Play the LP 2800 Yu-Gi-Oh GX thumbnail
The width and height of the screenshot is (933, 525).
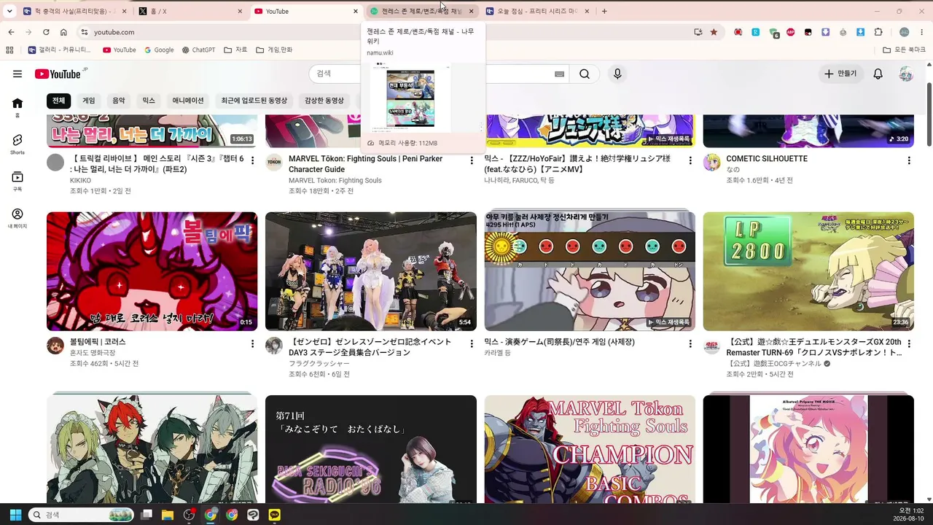808,271
